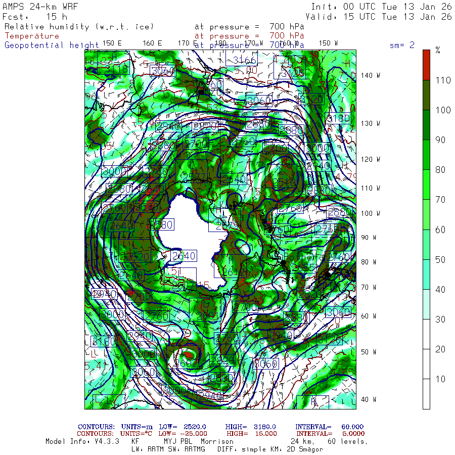The width and height of the screenshot is (455, 455).
Task: Click the blue 'LOW= 2520.0' contour value
Action: 183,427
